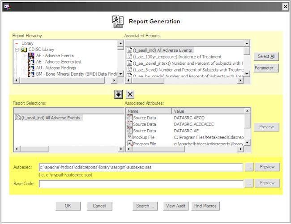291x224 pixels.
Task: Click the Select All button
Action: pos(266,56)
